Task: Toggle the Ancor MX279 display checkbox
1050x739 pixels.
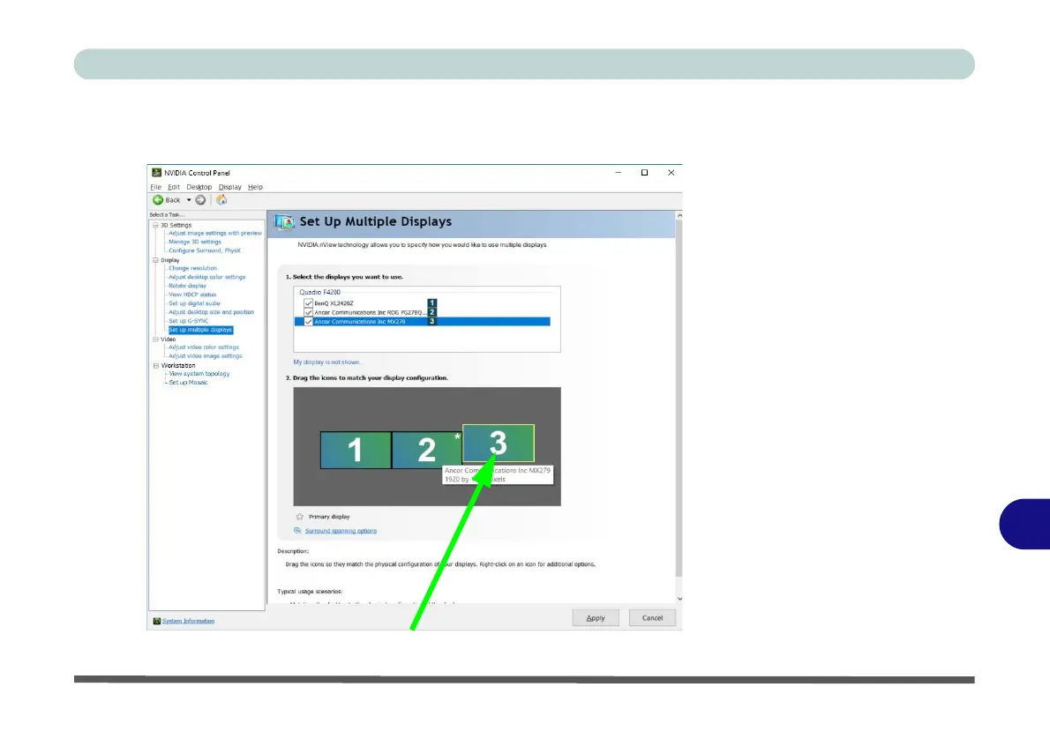Action: pos(308,322)
